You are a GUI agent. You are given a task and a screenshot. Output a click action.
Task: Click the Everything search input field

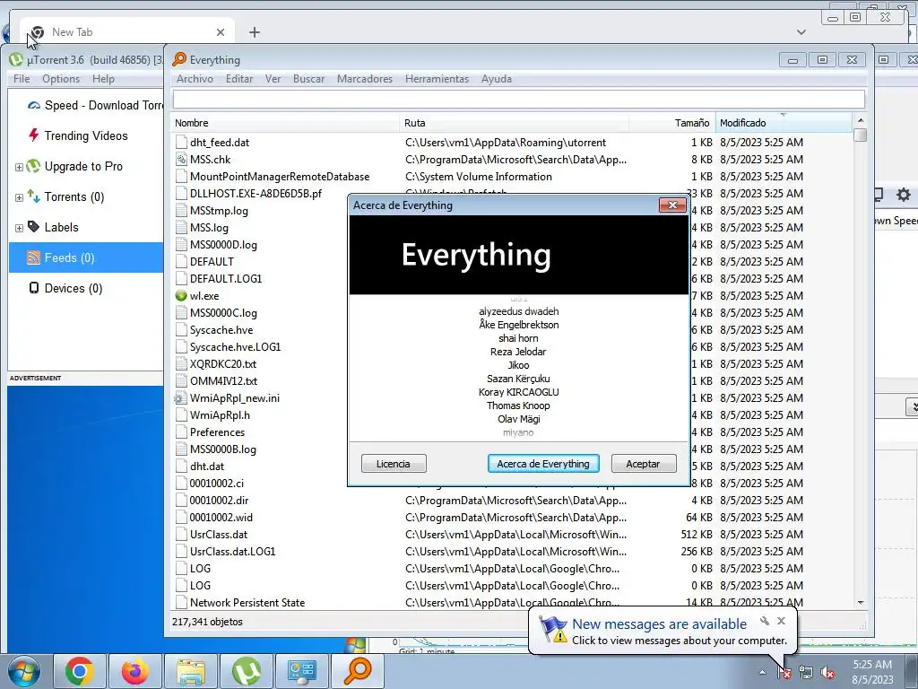pos(519,99)
